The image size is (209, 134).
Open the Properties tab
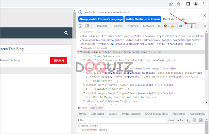click(x=179, y=114)
